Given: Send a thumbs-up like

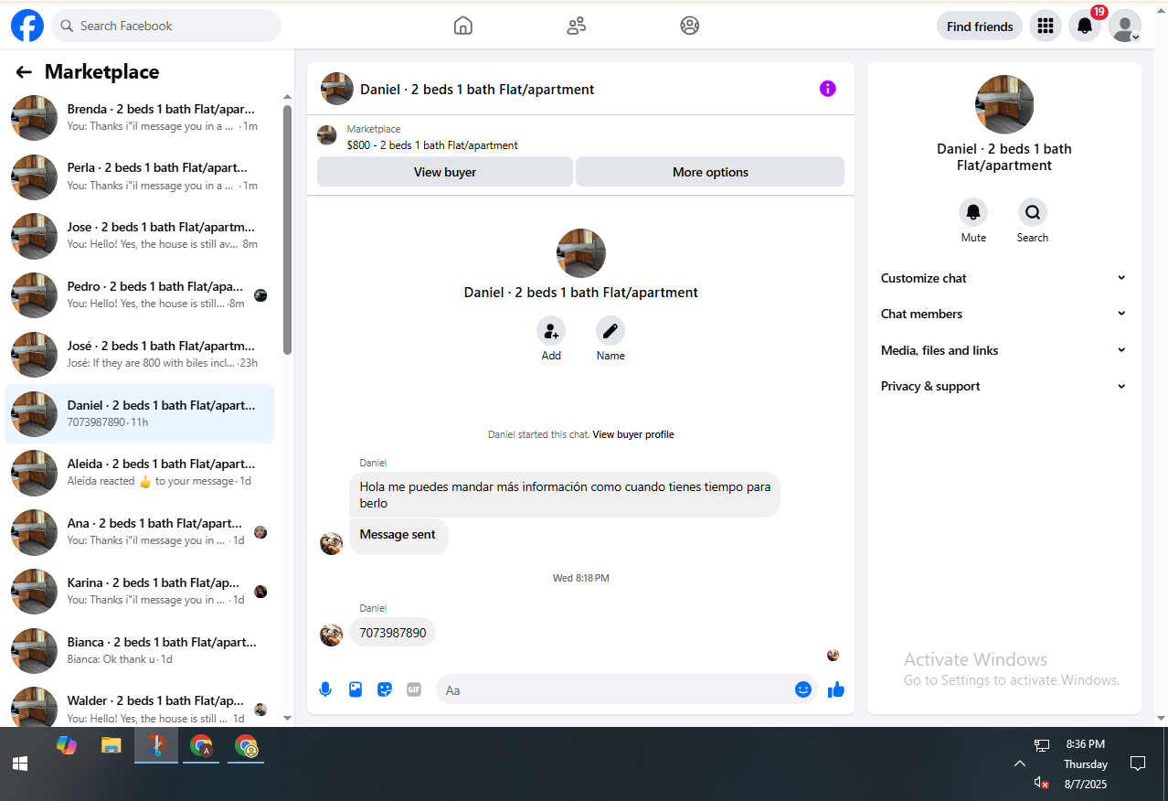Looking at the screenshot, I should click(836, 689).
